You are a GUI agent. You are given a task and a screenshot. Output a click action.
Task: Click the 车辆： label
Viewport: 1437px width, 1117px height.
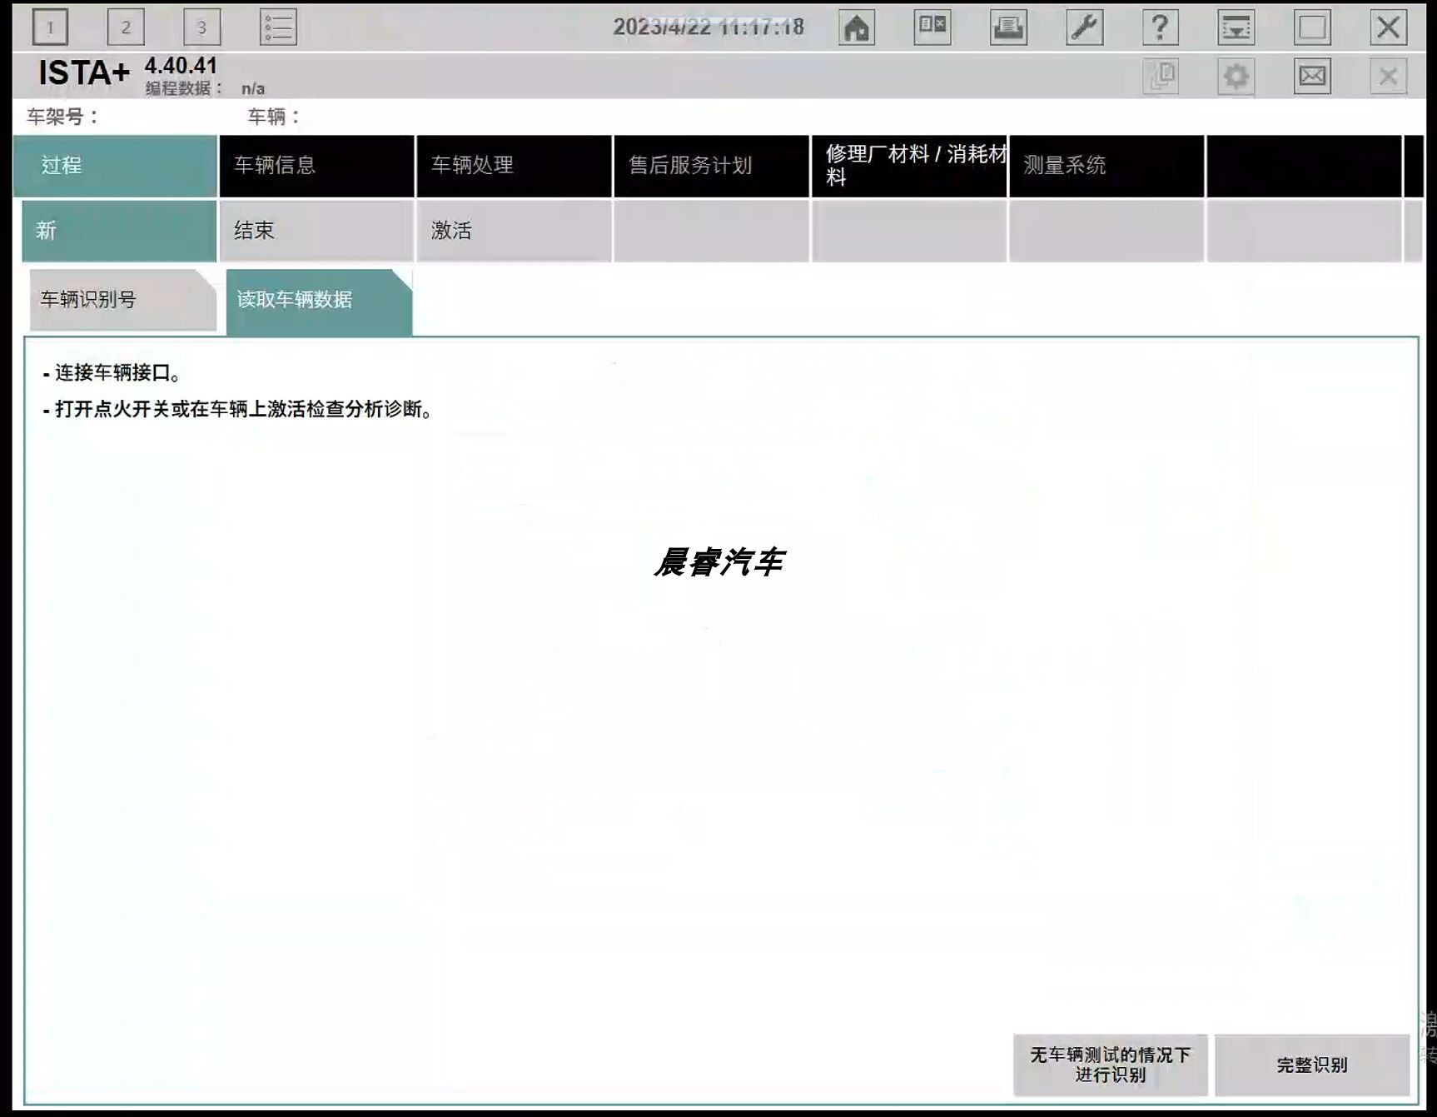275,117
